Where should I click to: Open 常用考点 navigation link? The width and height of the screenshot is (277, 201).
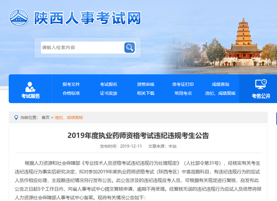tap(183, 93)
